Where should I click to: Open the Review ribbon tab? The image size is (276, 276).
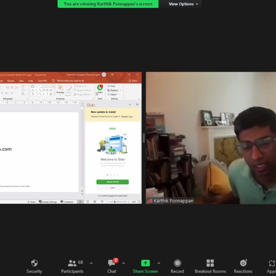coord(11,81)
